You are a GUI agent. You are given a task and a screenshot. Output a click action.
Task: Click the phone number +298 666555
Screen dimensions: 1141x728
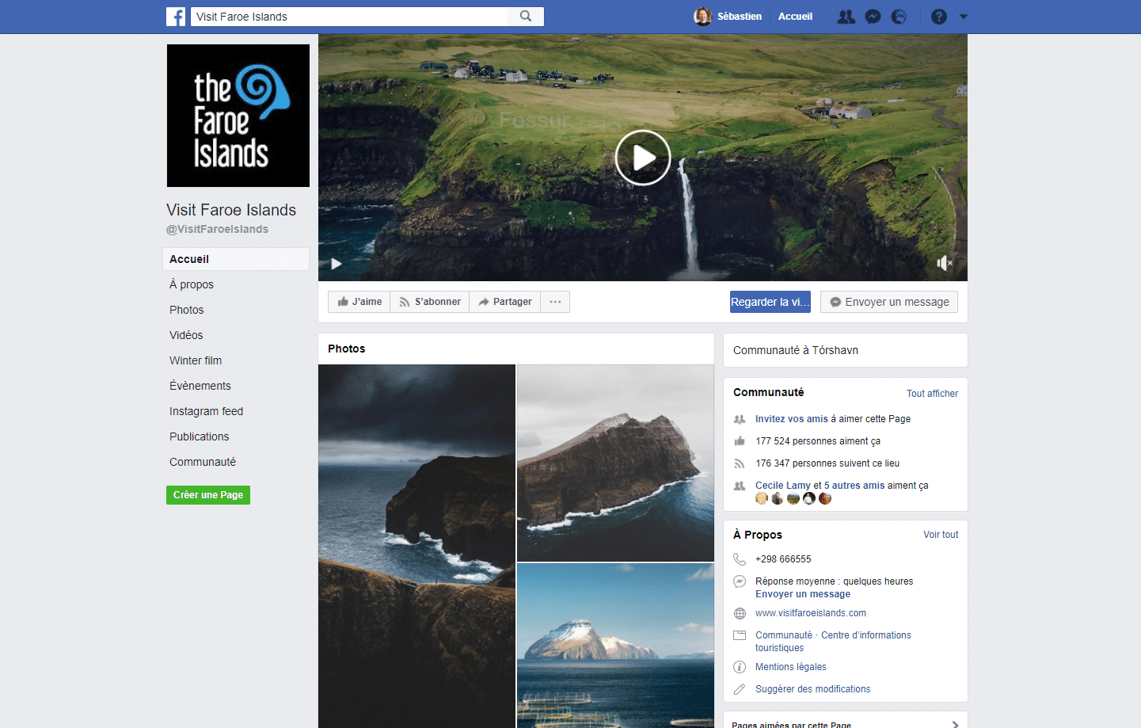tap(783, 559)
